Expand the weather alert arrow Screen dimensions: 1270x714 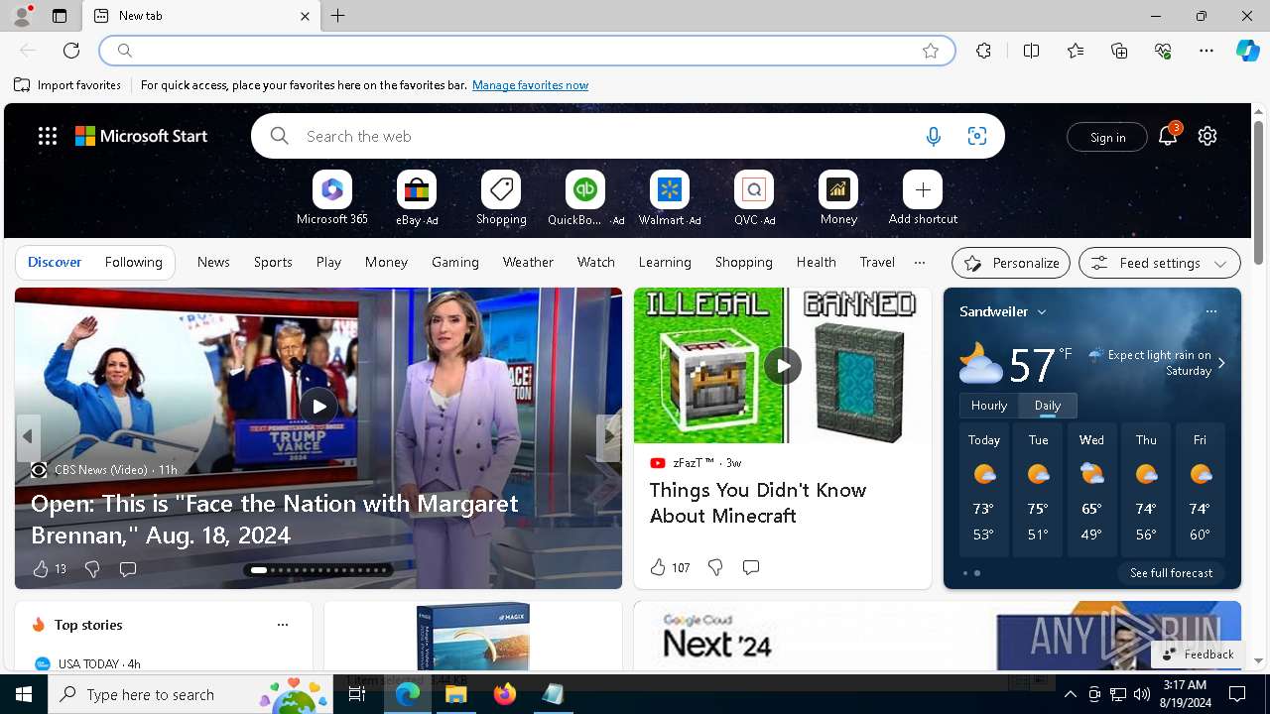pos(1221,363)
